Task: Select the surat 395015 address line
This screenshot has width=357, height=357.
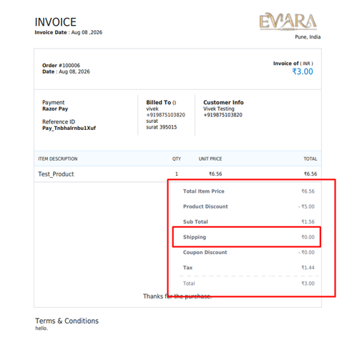Action: tap(162, 127)
